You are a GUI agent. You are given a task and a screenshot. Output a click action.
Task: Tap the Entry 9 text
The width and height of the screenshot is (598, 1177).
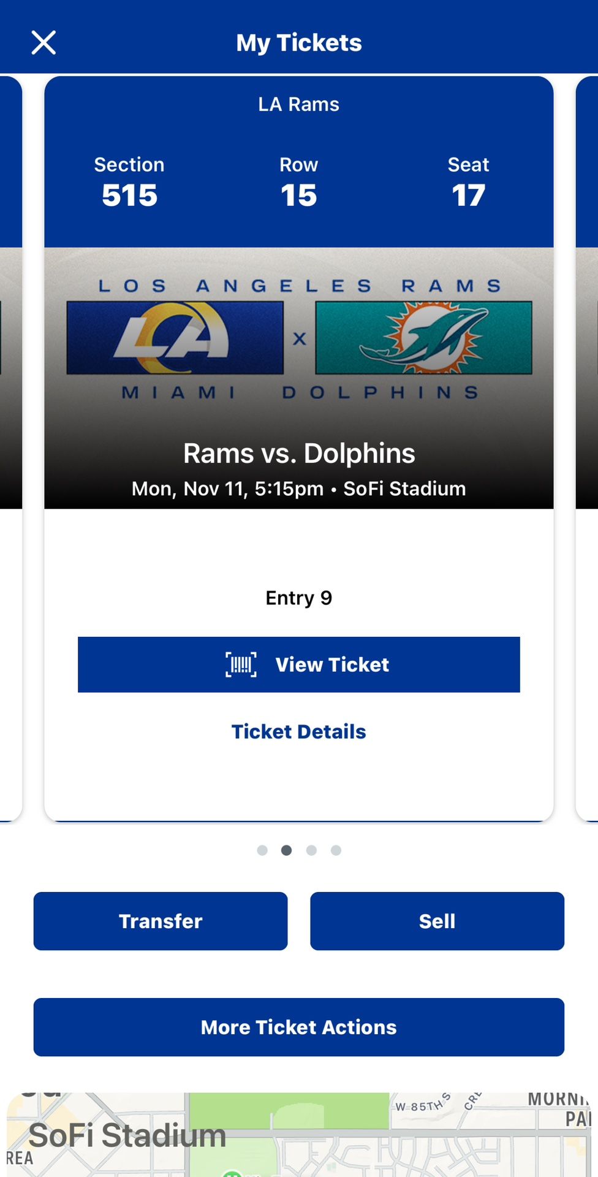(x=298, y=598)
